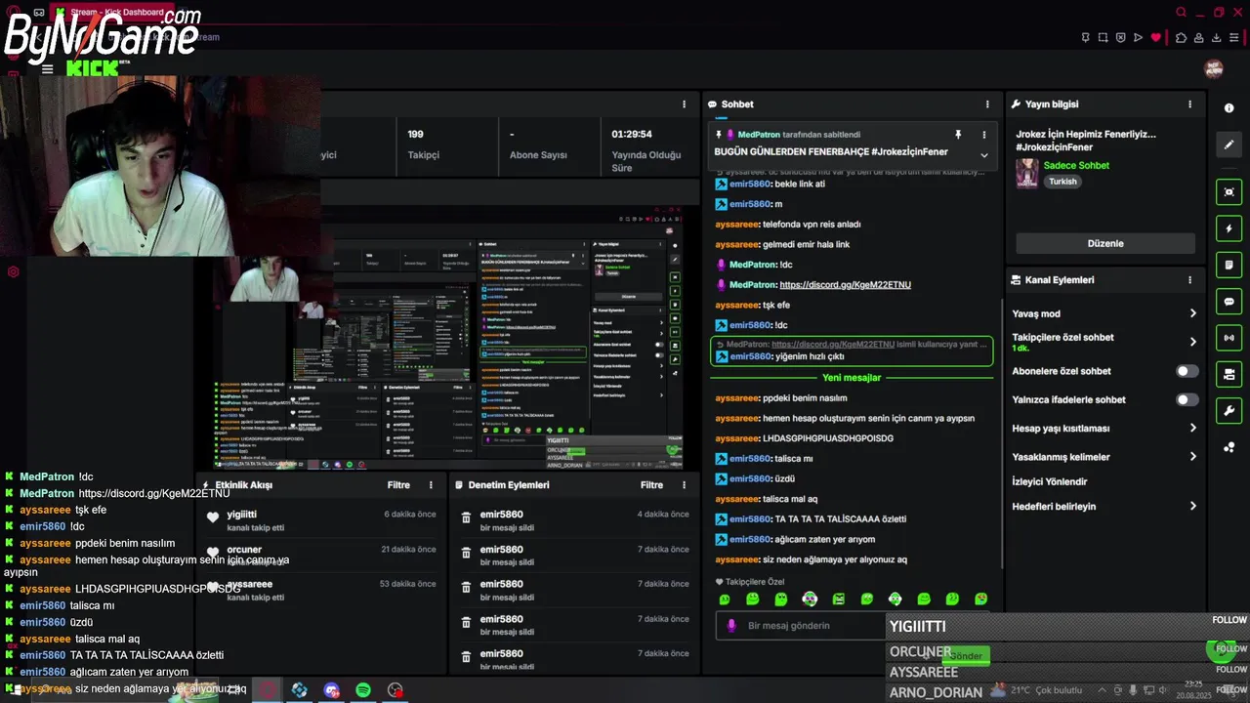This screenshot has height=703, width=1250.
Task: Click the three-dots cluster icon in sidebar
Action: point(1229,447)
